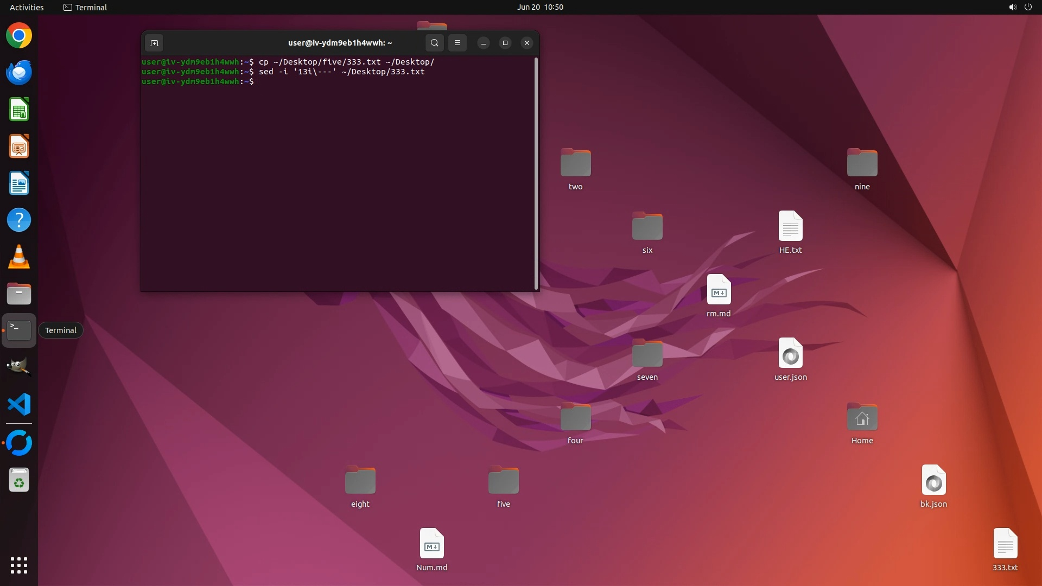The width and height of the screenshot is (1042, 586).
Task: Open the Terminal app menu in top bar
Action: [85, 7]
